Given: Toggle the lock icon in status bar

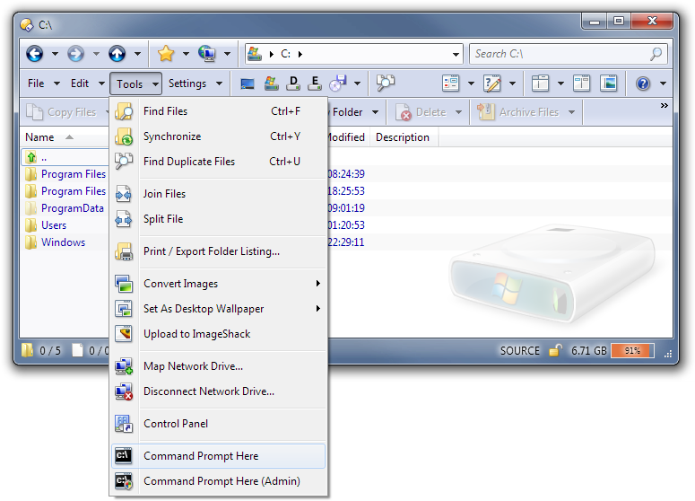Looking at the screenshot, I should (x=556, y=351).
